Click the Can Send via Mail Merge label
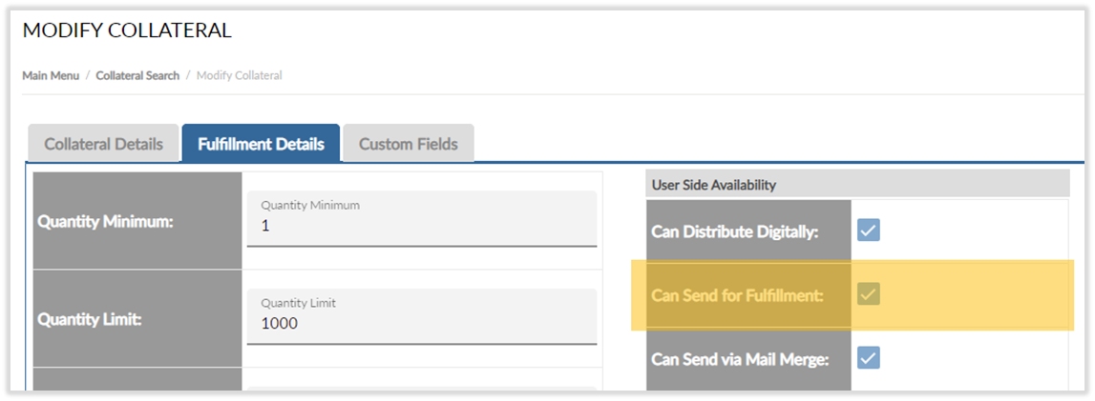 click(739, 359)
